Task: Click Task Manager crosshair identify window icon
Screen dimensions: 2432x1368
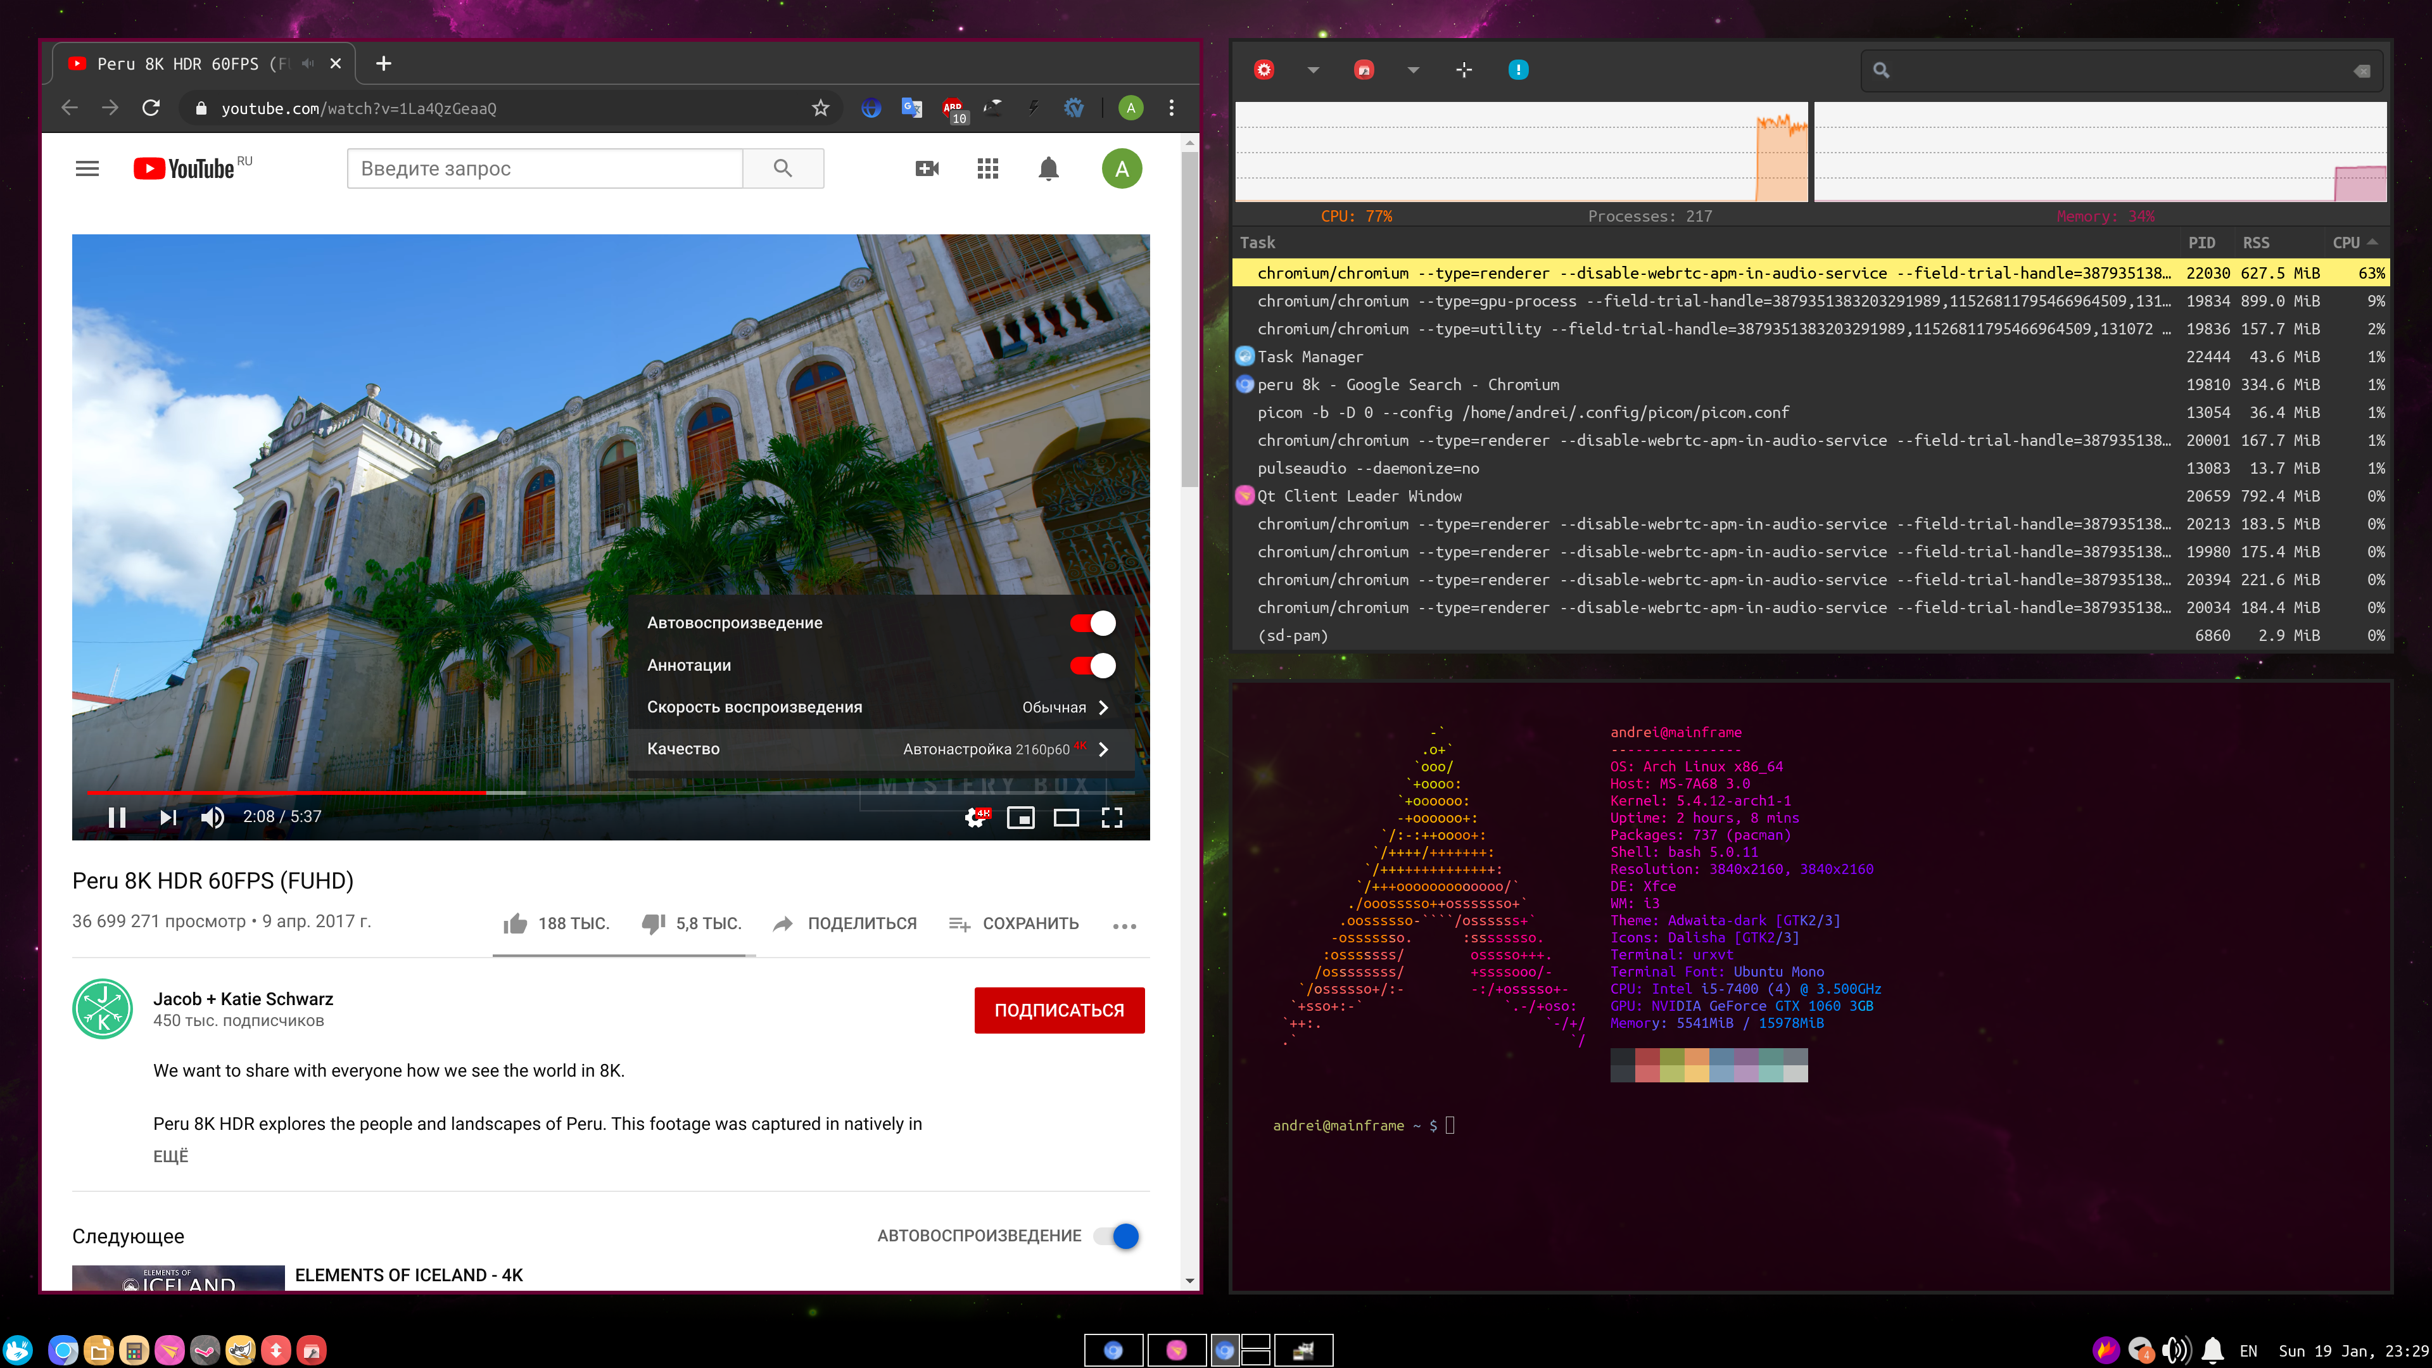Action: [x=1464, y=70]
